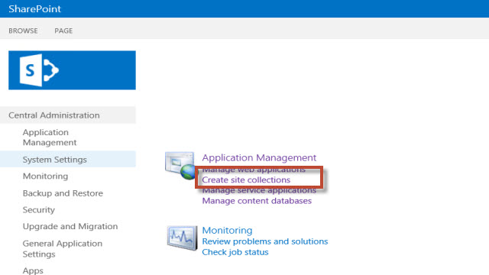Go to Monitoring in left navigation

pyautogui.click(x=45, y=176)
